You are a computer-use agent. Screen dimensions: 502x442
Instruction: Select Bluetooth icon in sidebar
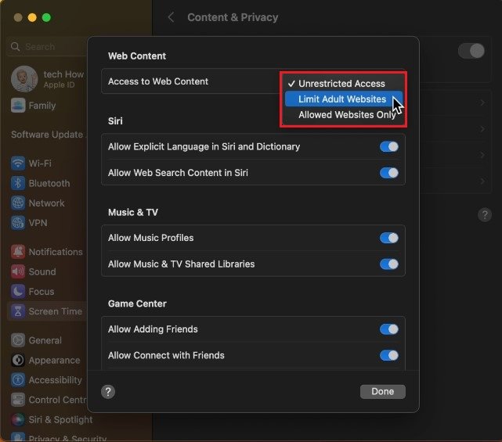click(x=18, y=183)
